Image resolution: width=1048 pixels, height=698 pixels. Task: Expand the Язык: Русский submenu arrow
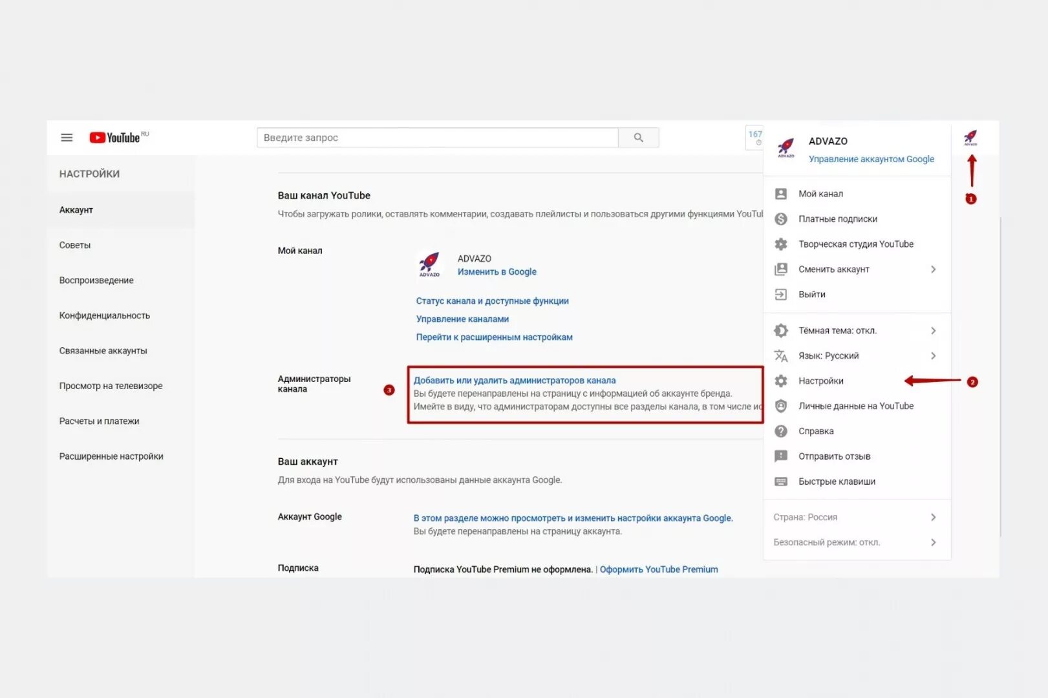coord(933,356)
